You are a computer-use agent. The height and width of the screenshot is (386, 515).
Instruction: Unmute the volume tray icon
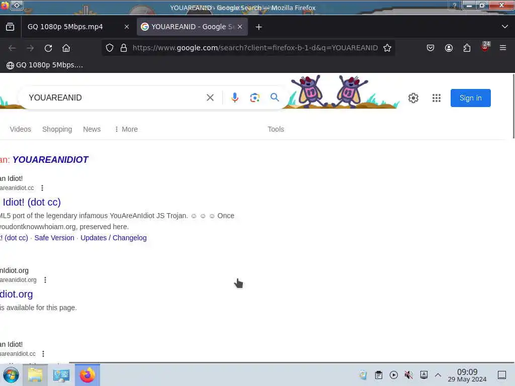(x=409, y=375)
